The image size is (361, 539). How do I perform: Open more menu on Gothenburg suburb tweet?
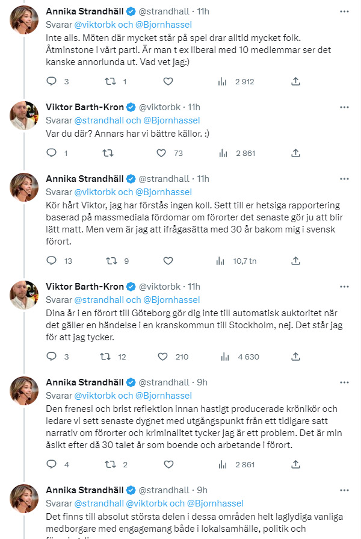point(344,286)
